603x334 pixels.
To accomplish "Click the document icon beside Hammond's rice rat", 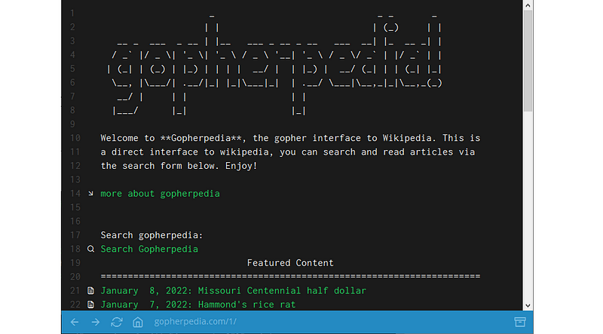I will (x=90, y=305).
